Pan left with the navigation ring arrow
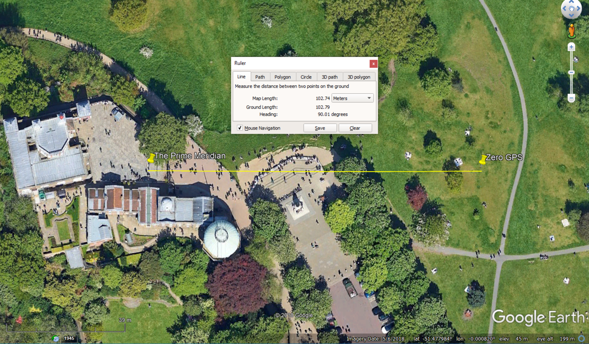Viewport: 589px width, 344px height. click(x=565, y=9)
